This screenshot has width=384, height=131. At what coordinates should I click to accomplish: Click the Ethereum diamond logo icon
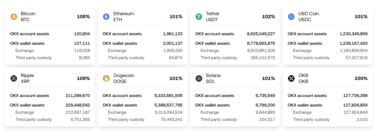106,17
